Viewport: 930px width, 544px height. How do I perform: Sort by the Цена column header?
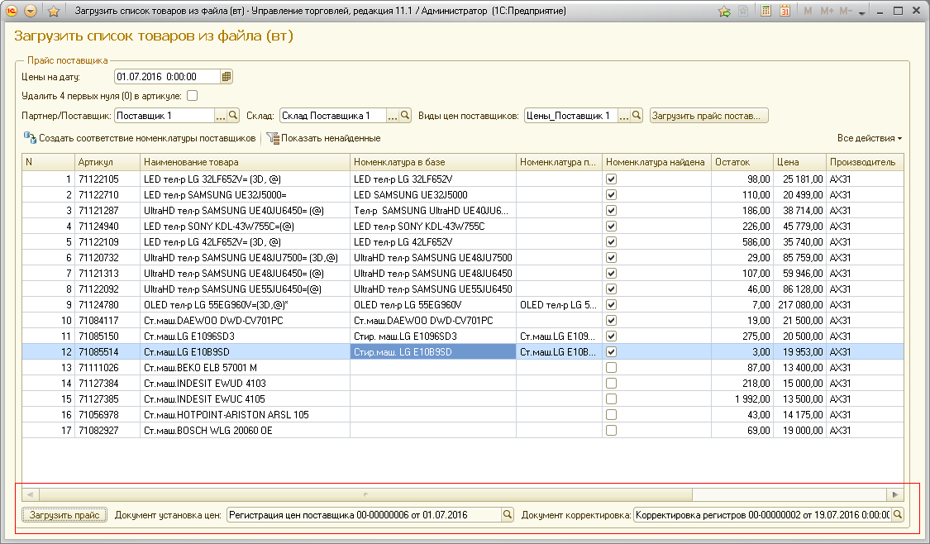coord(799,162)
